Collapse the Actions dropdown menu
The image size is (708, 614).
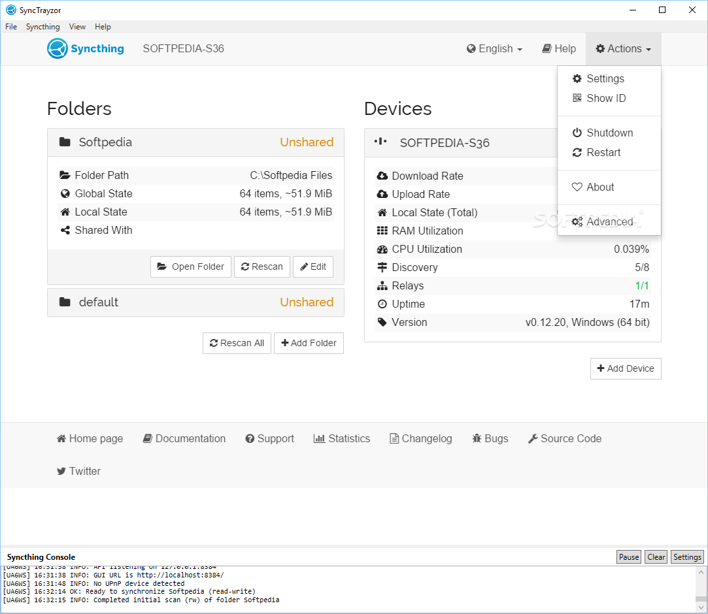[x=624, y=49]
